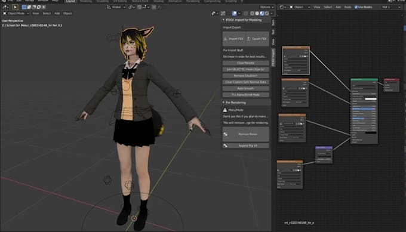Open the viewport Add menu

point(57,14)
